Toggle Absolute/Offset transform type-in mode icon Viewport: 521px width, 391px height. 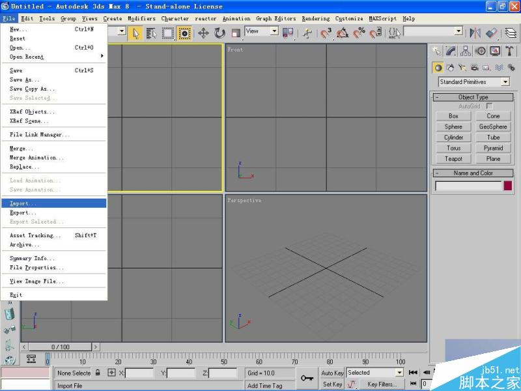pos(111,373)
